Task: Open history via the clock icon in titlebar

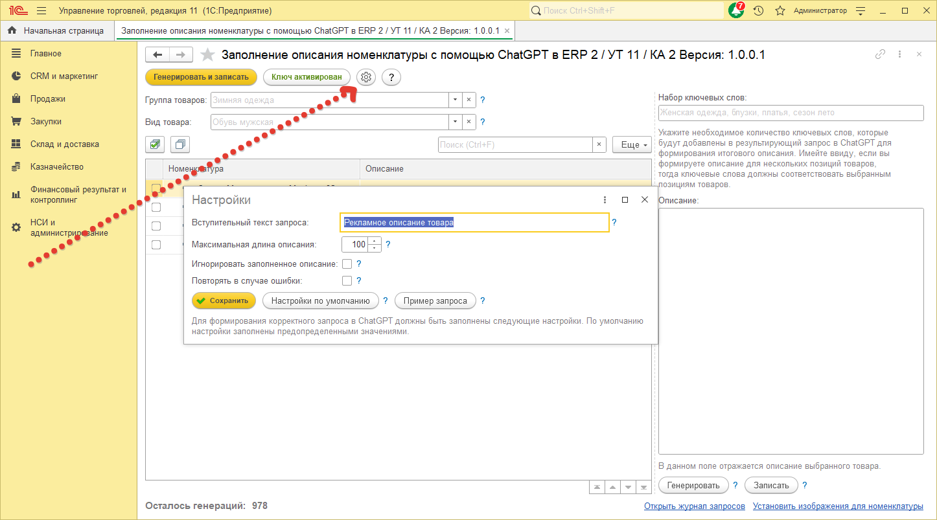Action: tap(758, 10)
